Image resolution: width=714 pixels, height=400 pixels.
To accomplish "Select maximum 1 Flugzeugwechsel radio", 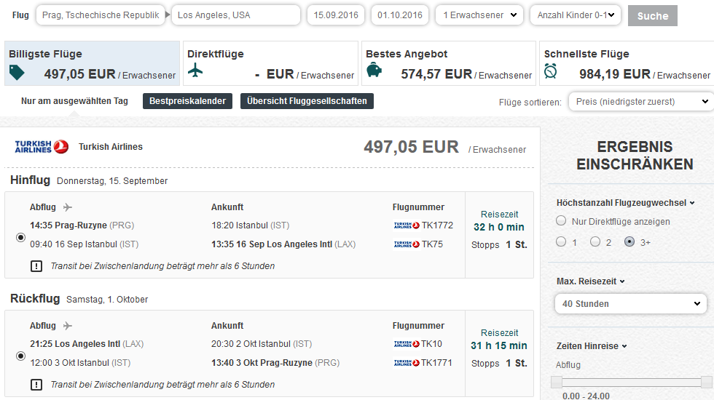I will (561, 241).
